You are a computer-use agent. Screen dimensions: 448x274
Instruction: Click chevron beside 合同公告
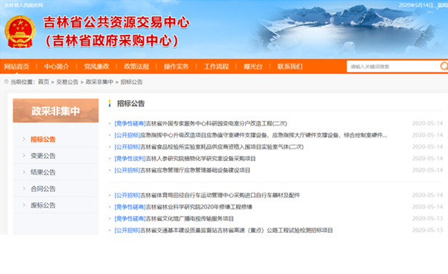(x=24, y=188)
